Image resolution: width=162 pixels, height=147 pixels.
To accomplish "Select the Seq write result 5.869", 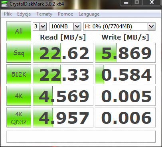I will [x=125, y=53].
